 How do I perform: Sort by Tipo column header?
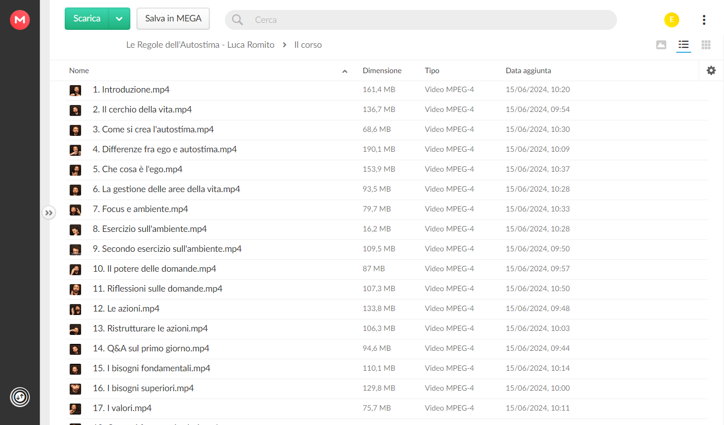(432, 71)
